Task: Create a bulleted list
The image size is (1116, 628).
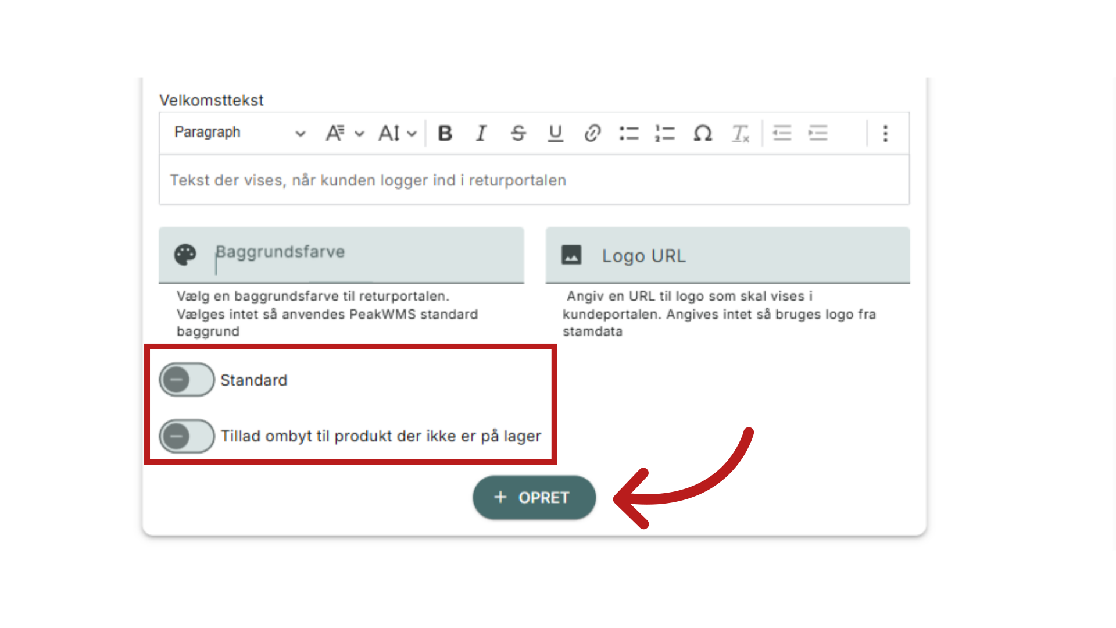Action: (x=629, y=133)
